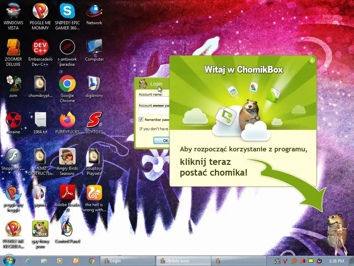
Task: Close the Witaj w ChomikBox welcome popup
Action: (312, 60)
